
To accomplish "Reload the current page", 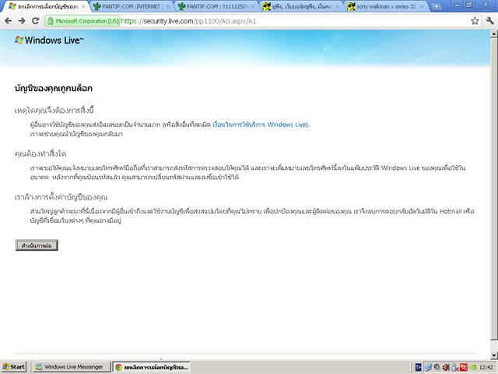I will [x=37, y=21].
